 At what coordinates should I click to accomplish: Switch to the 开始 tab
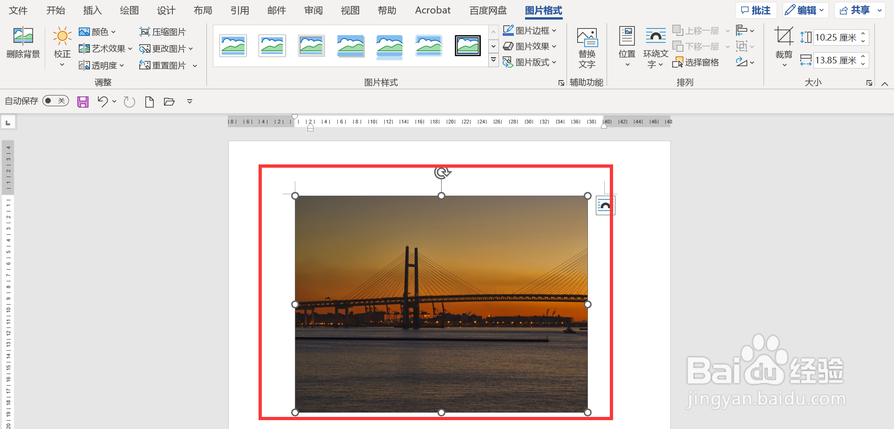55,10
